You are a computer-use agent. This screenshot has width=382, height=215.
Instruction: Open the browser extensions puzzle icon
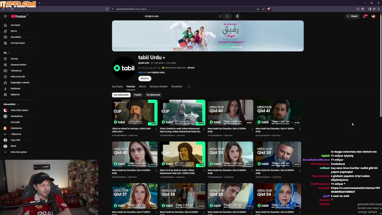(358, 9)
